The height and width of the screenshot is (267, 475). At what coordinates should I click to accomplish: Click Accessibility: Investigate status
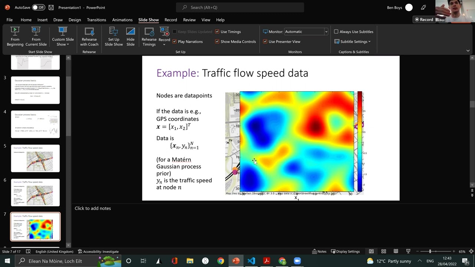(98, 251)
